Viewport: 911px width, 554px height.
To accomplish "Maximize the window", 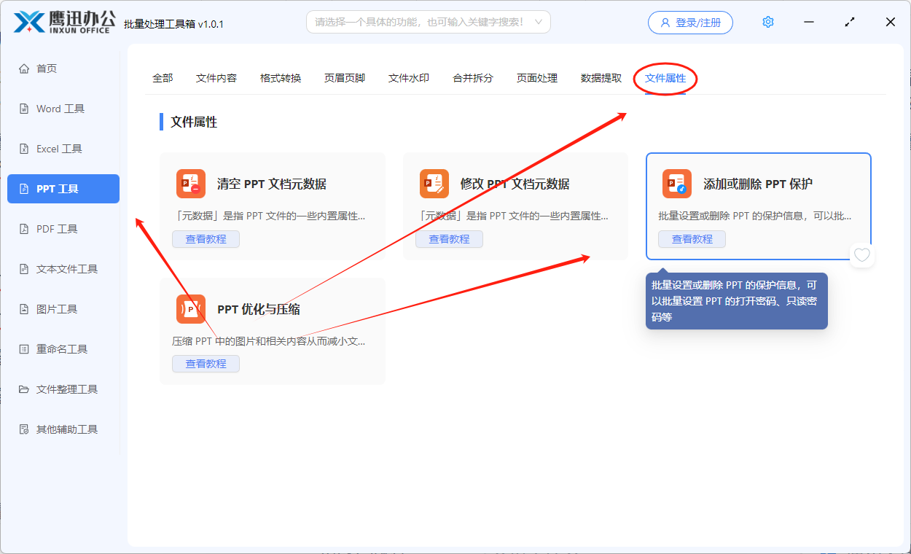I will point(850,22).
